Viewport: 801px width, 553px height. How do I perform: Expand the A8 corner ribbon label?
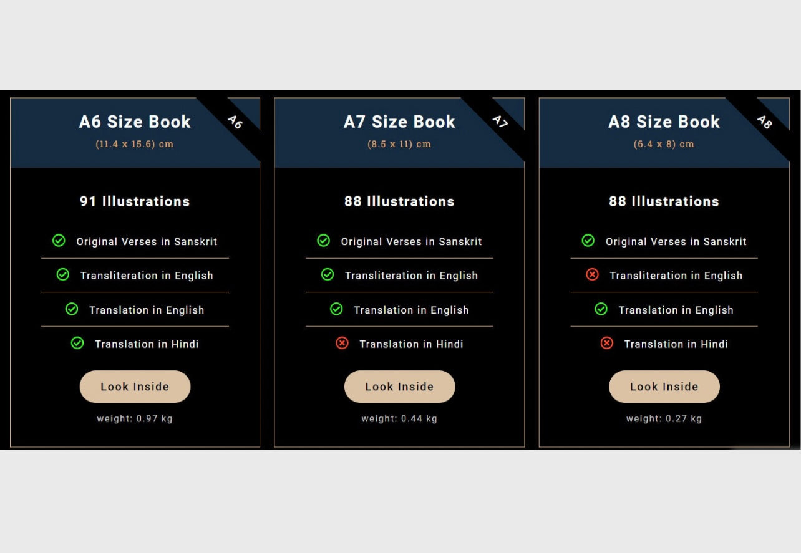764,123
